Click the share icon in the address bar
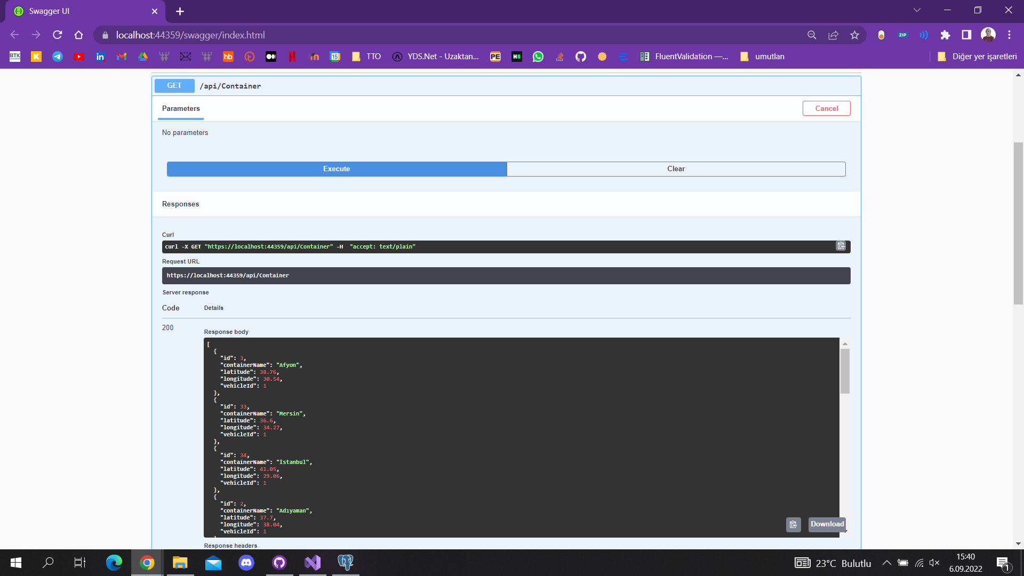The width and height of the screenshot is (1024, 576). pos(833,35)
